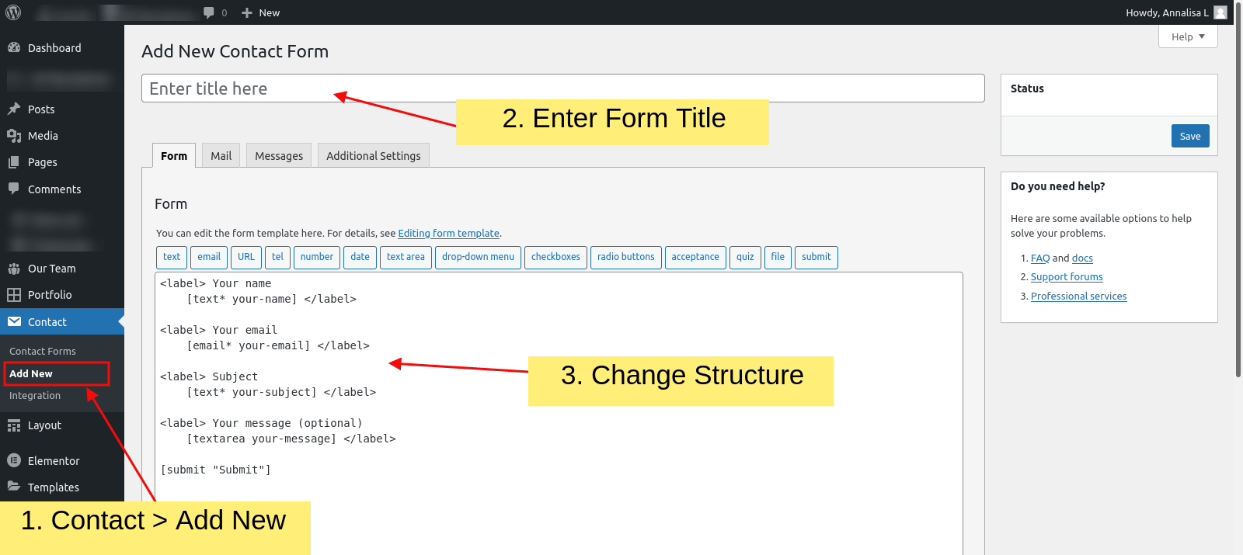The height and width of the screenshot is (555, 1243).
Task: Insert a drop-down menu form tag
Action: coord(478,257)
